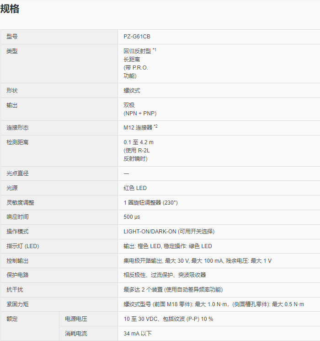The height and width of the screenshot is (341, 320).
Task: Select the 操作模式 row label
Action: [17, 232]
